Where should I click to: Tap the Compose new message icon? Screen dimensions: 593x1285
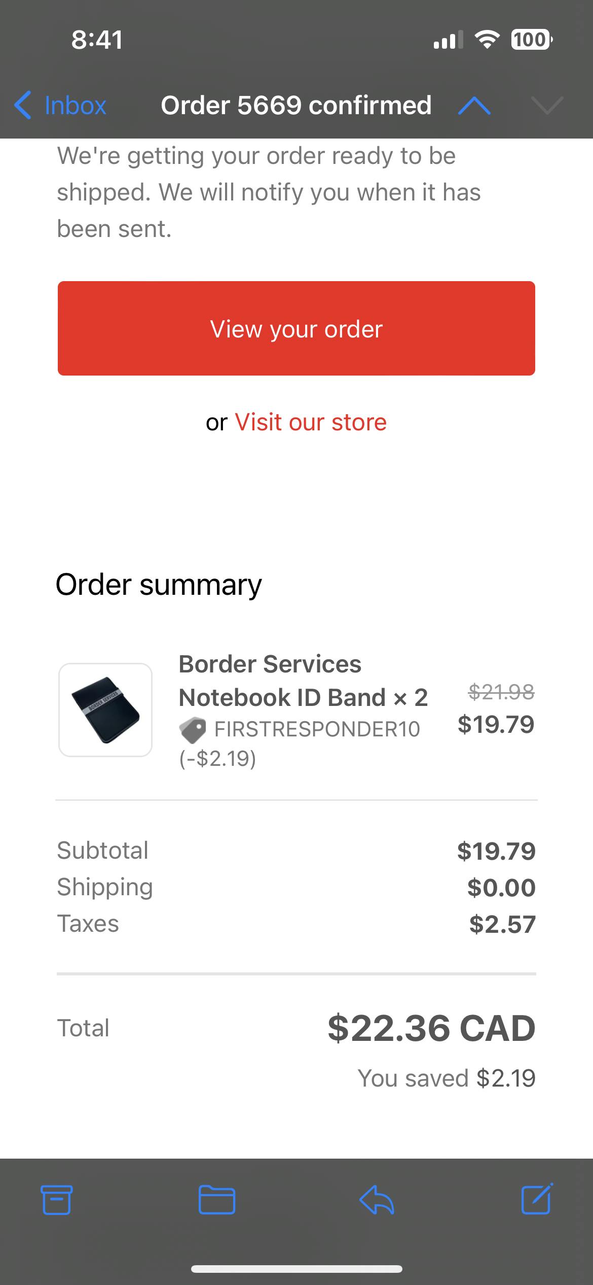point(537,1198)
